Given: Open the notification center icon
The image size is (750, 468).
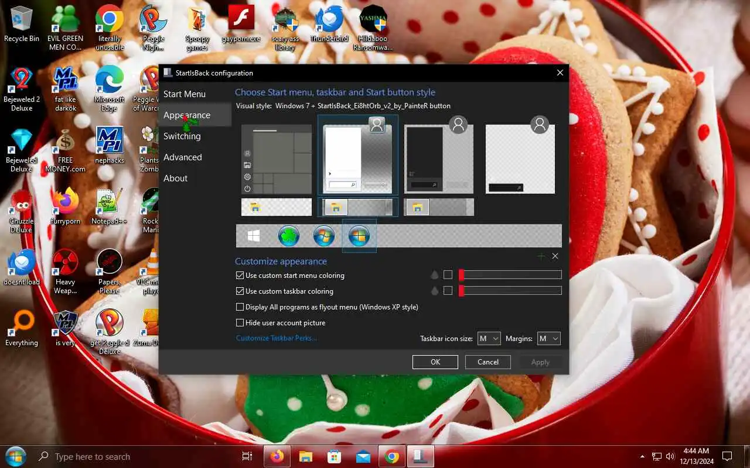Looking at the screenshot, I should (727, 456).
